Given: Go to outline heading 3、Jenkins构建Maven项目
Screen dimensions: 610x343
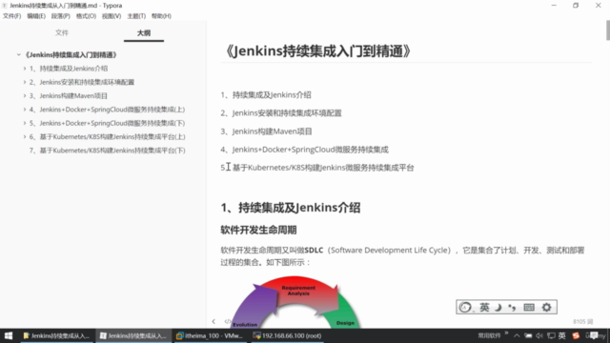Looking at the screenshot, I should pyautogui.click(x=69, y=95).
